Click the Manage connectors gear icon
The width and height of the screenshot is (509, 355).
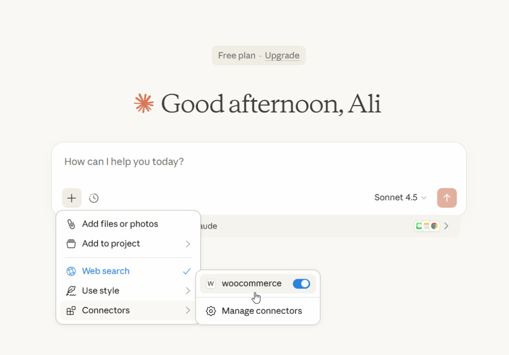coord(211,311)
